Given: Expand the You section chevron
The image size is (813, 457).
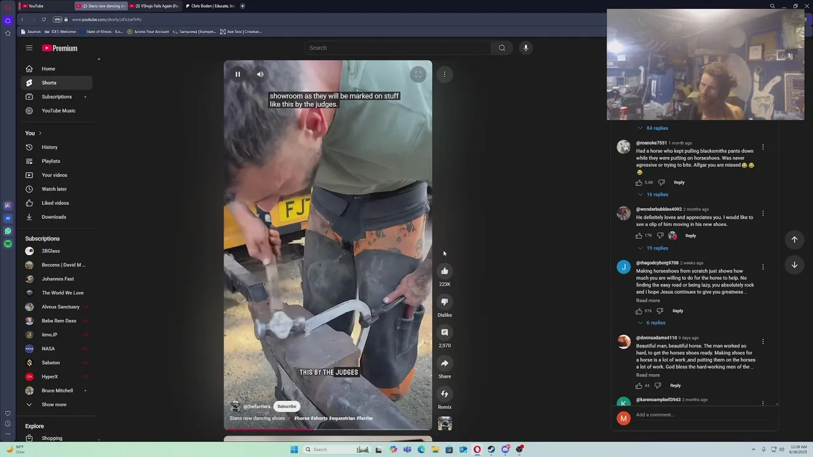Looking at the screenshot, I should click(x=40, y=133).
